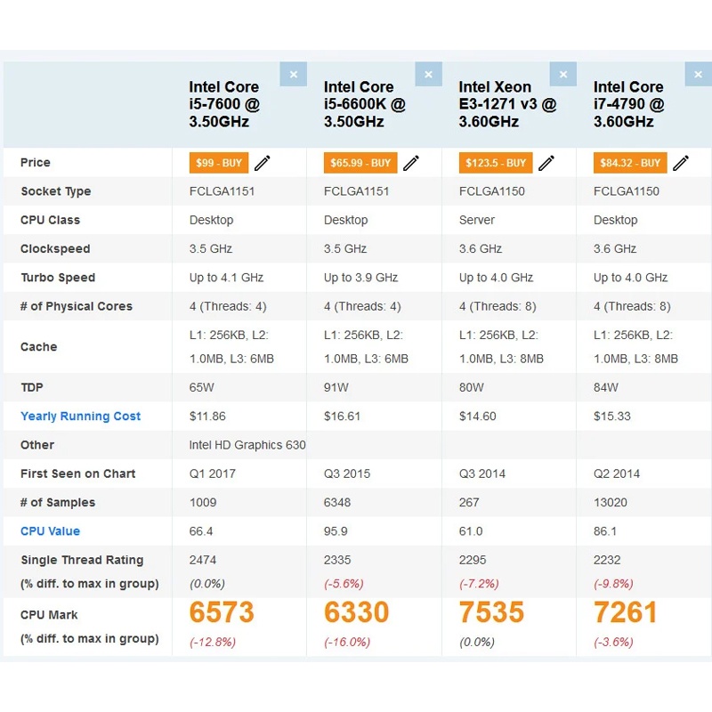Click samples count 1009

[203, 503]
